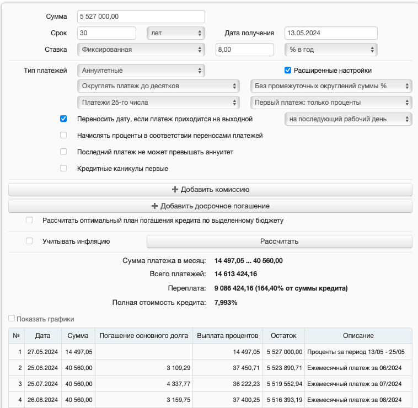This screenshot has width=418, height=408.
Task: Open the Ставка type dropdown 'Фиксированная'
Action: [x=141, y=50]
